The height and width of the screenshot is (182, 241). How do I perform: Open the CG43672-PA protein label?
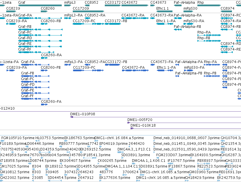133,68
